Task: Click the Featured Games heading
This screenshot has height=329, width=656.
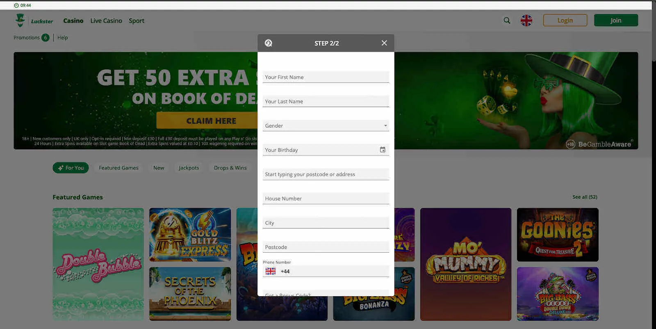Action: (x=77, y=197)
